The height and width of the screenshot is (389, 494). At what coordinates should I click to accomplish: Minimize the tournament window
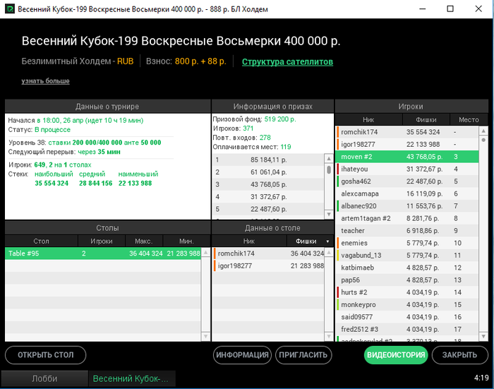[423, 9]
